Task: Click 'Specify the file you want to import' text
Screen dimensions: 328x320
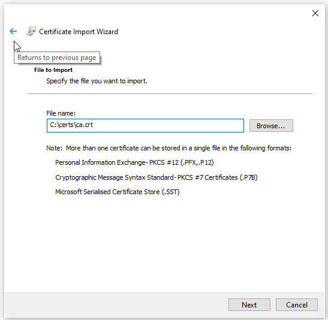Action: click(97, 81)
